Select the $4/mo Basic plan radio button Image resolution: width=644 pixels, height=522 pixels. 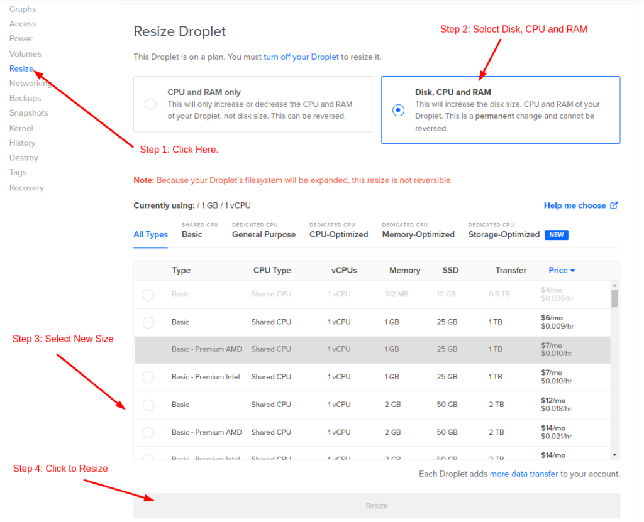click(148, 295)
